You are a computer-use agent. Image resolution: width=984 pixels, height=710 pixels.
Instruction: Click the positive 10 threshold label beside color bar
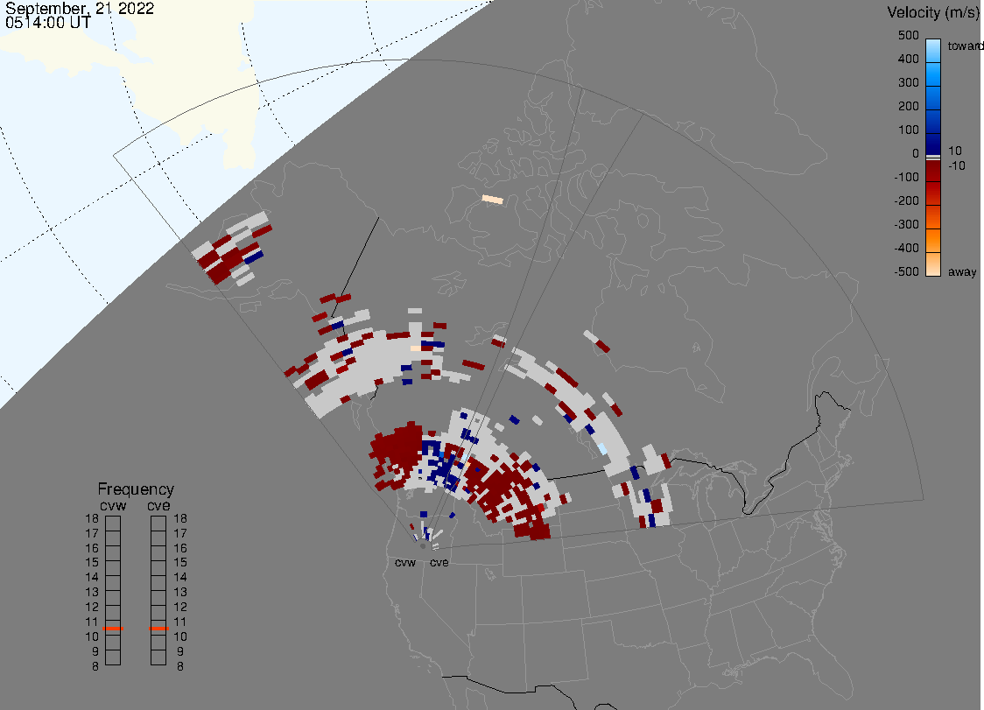click(954, 151)
